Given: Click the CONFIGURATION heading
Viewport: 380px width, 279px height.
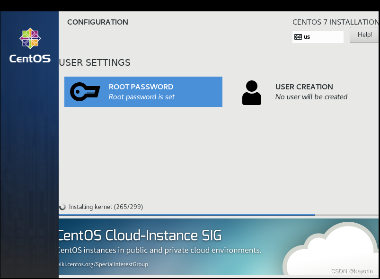Looking at the screenshot, I should point(97,22).
